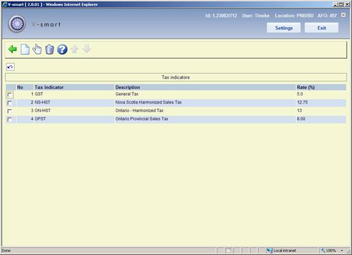Move entry down with down arrow icon

[x=87, y=49]
